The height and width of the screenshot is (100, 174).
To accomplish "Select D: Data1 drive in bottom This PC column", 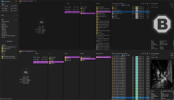I will point(41,59).
